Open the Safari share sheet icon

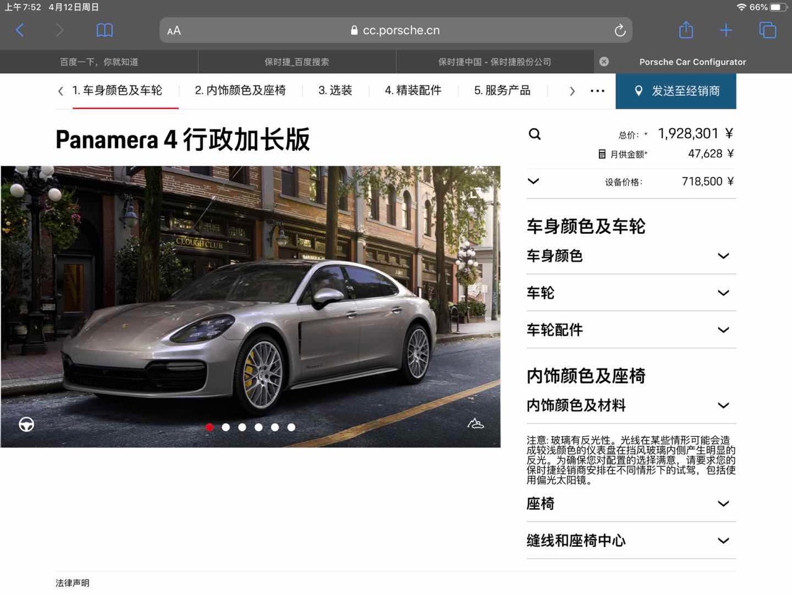click(x=686, y=29)
